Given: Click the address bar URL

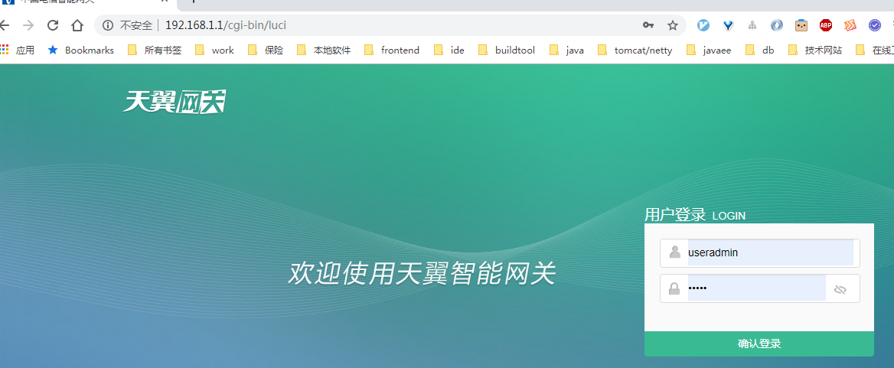Looking at the screenshot, I should pyautogui.click(x=226, y=25).
